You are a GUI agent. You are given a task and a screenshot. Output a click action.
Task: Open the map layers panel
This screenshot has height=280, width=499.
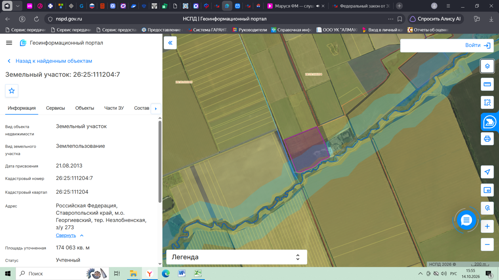[x=487, y=66]
